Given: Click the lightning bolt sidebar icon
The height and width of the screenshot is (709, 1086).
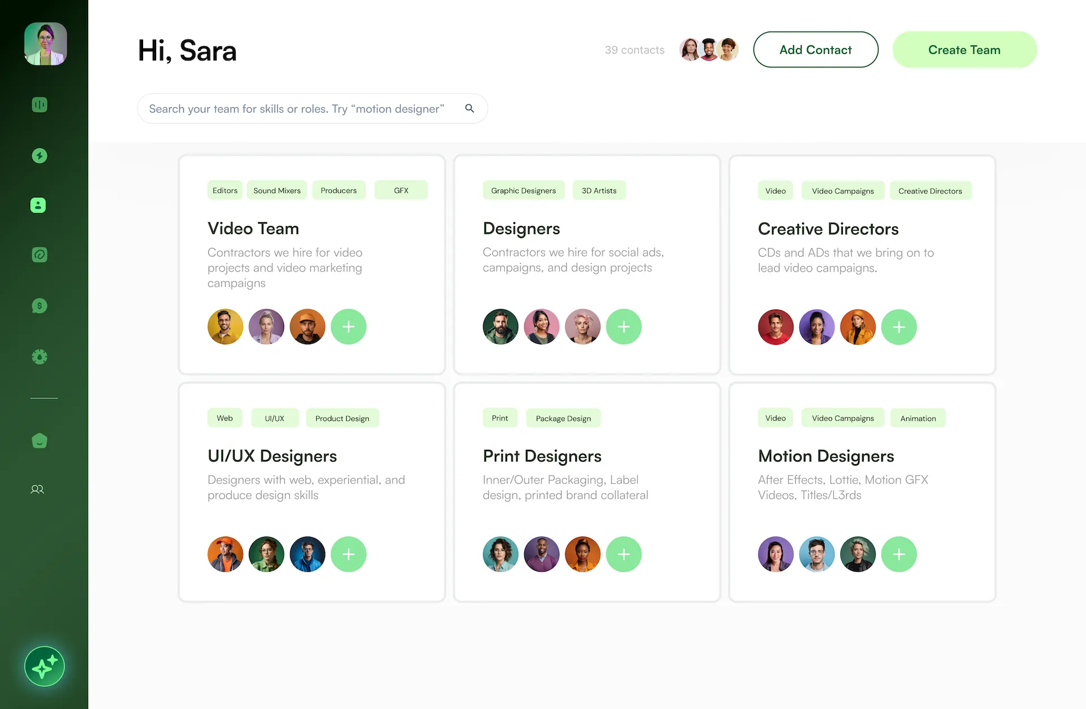Looking at the screenshot, I should tap(40, 155).
